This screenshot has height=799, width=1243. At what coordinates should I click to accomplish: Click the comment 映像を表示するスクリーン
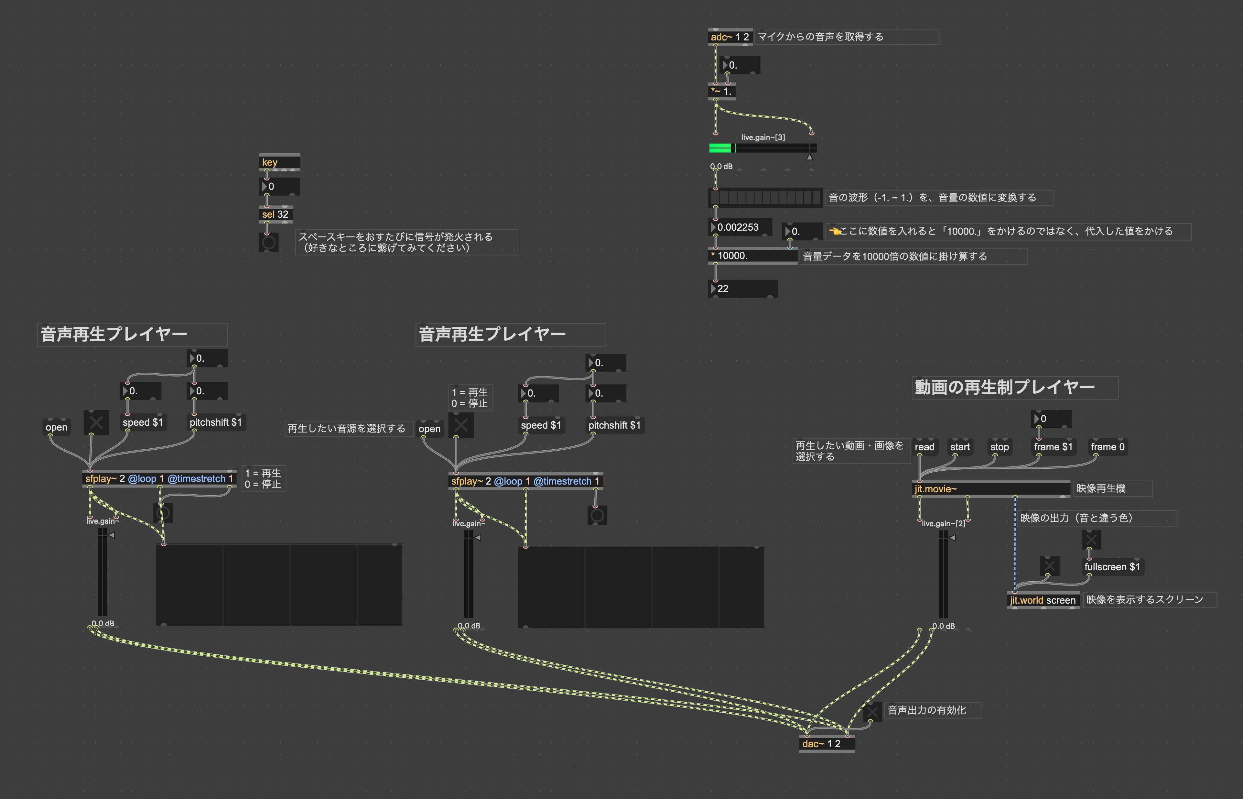[x=1150, y=600]
